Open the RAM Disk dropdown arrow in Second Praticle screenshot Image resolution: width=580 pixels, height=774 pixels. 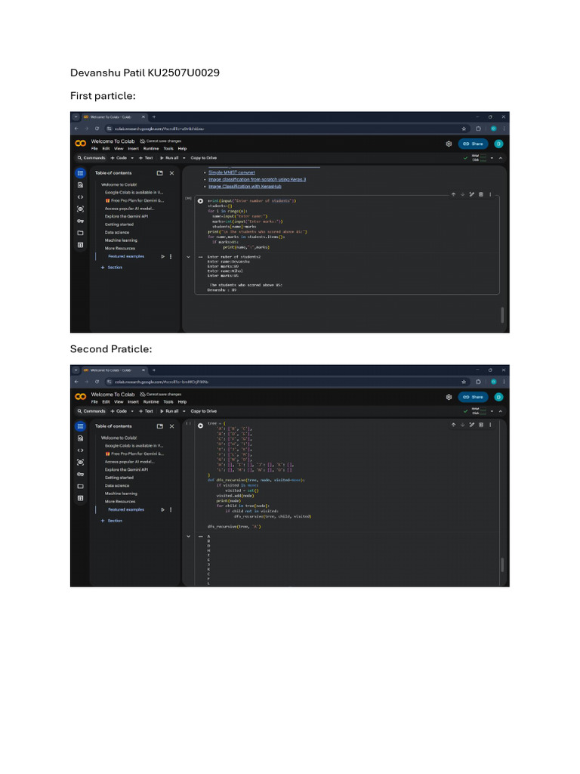pos(492,411)
